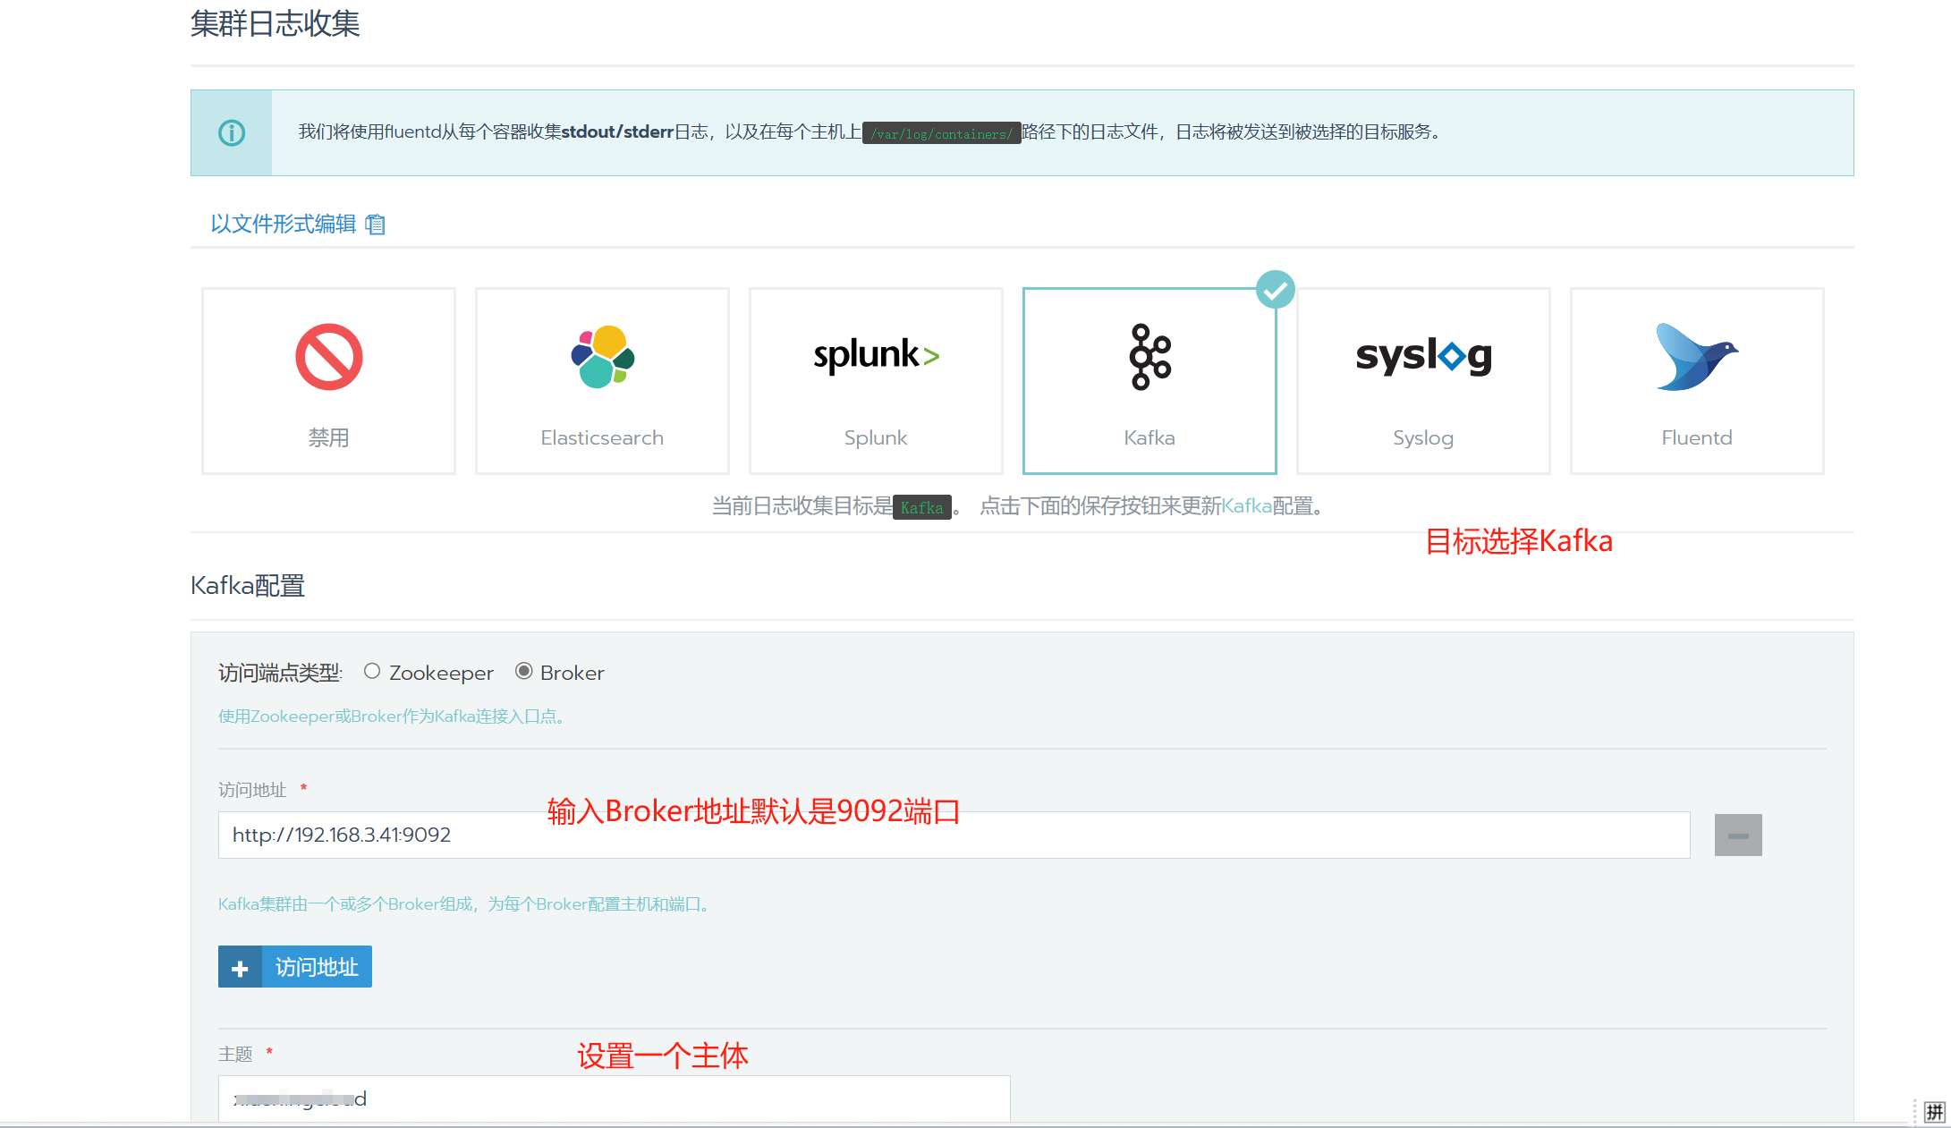Click the 拼 input method tray icon
The height and width of the screenshot is (1128, 1951).
point(1934,1112)
